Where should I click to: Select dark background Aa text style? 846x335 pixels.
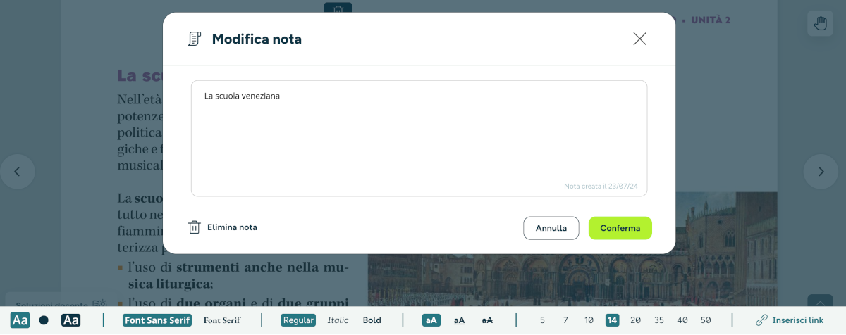(x=71, y=320)
